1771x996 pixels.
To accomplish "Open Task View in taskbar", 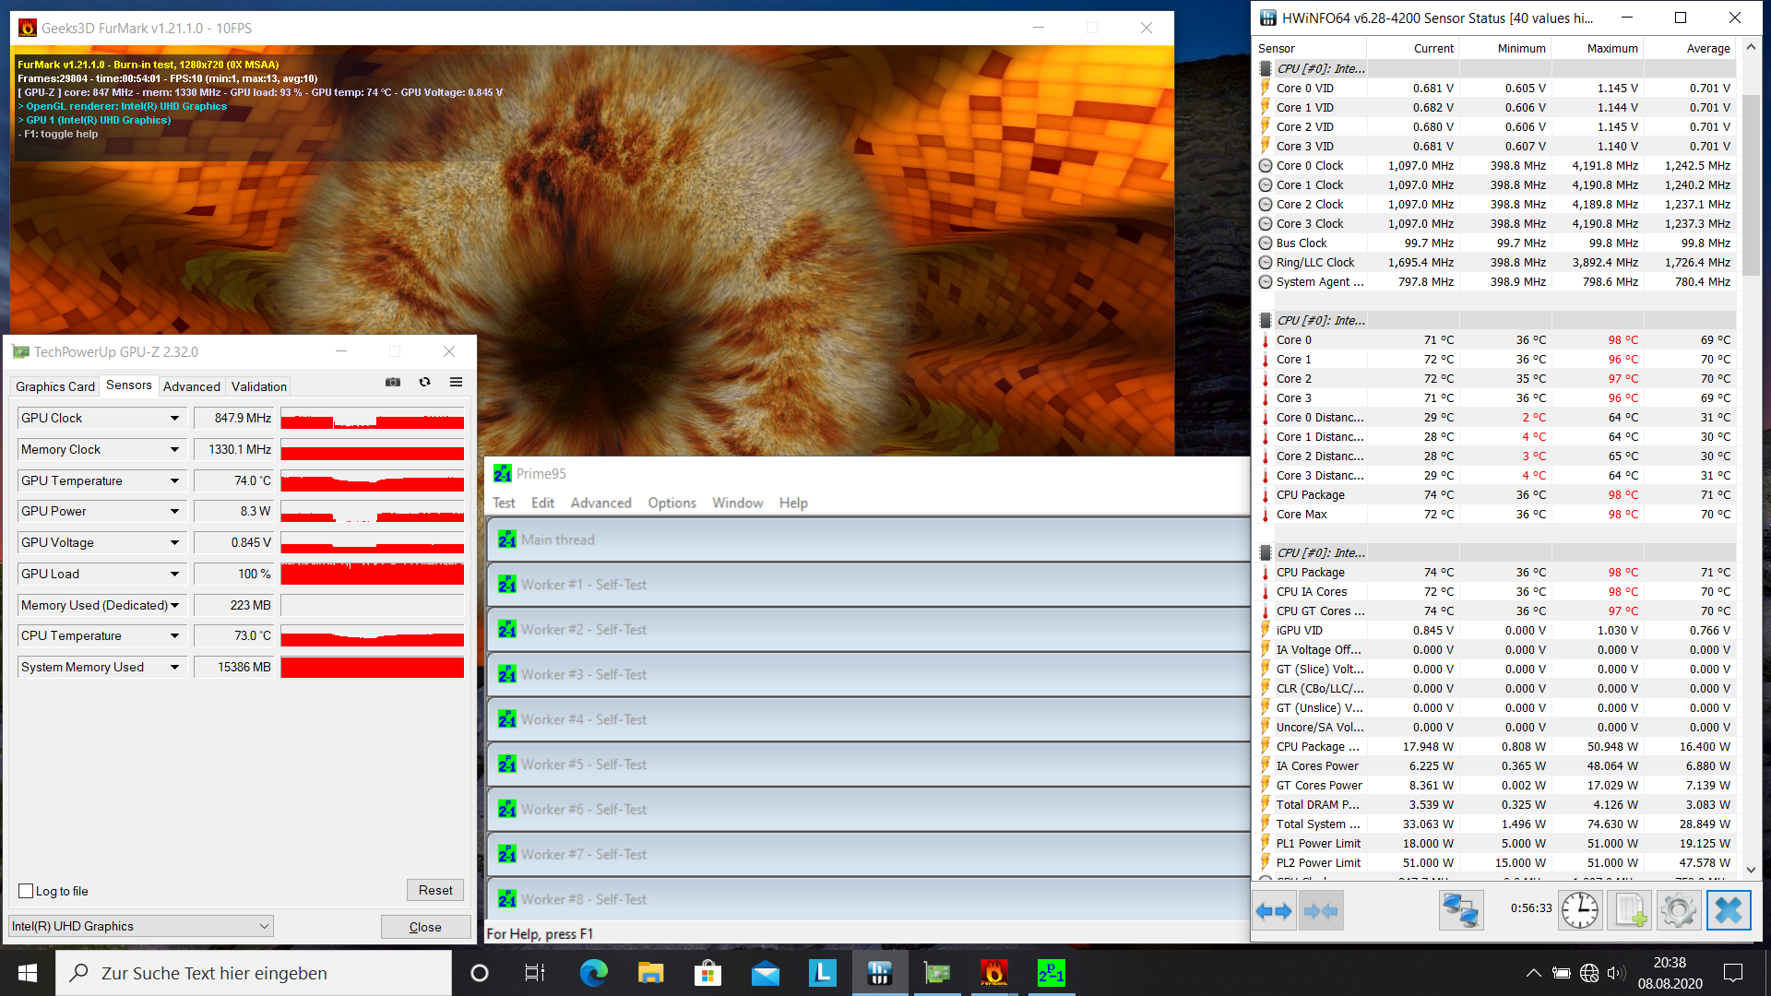I will (535, 973).
